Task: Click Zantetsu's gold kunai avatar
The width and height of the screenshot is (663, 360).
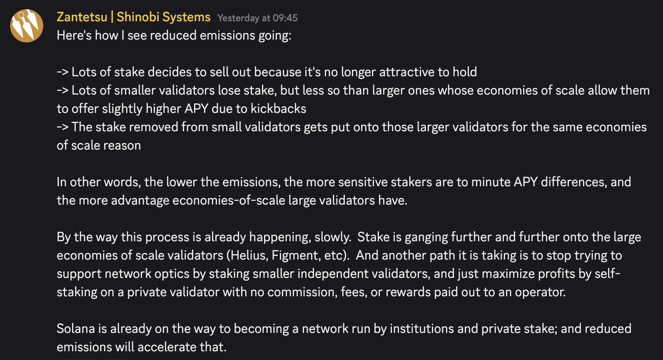Action: click(x=27, y=26)
